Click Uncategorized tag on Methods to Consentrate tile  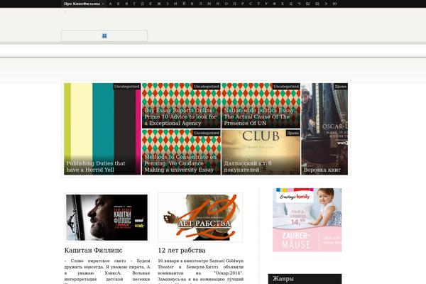207,133
